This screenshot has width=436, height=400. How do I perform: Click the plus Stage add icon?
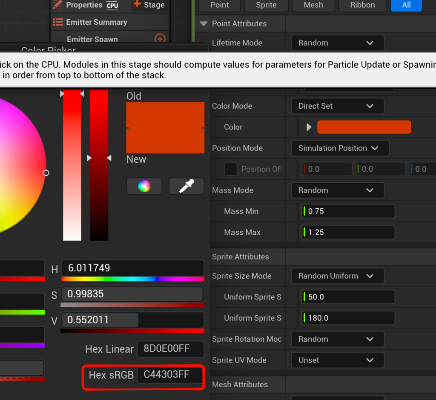coord(137,5)
